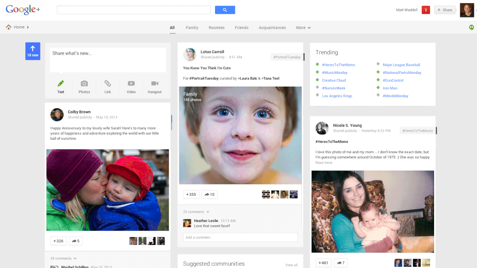
Task: Click the blue search button
Action: click(225, 10)
